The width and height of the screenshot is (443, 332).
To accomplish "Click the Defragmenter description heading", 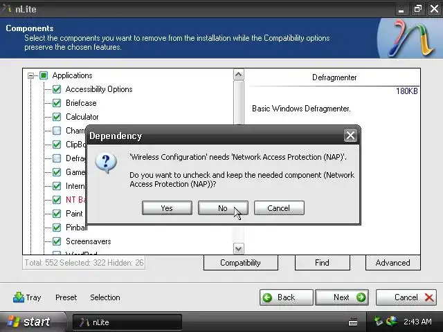I will point(334,77).
